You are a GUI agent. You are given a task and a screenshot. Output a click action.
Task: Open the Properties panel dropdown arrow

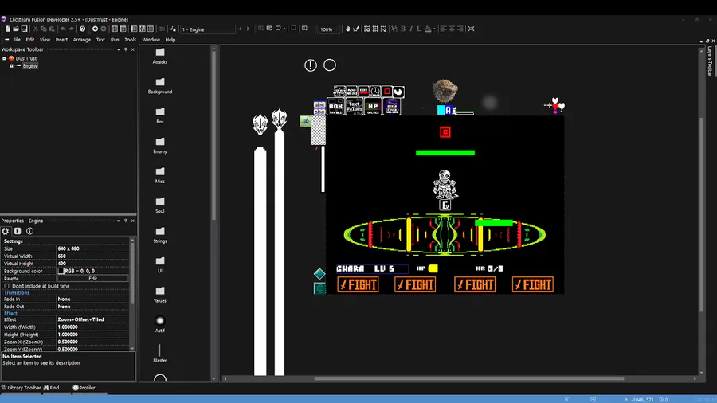coord(119,221)
